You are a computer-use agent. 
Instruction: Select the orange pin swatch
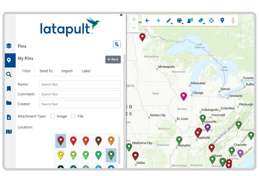tap(111, 141)
